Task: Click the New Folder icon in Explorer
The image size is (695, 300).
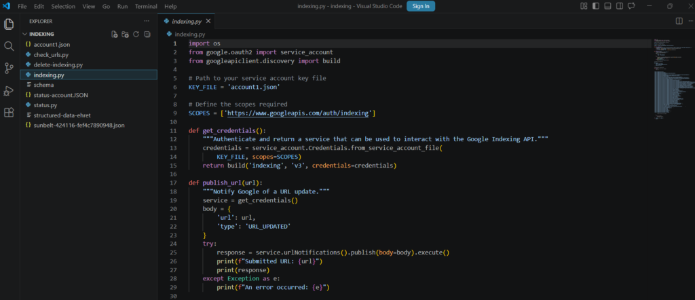Action: click(126, 34)
